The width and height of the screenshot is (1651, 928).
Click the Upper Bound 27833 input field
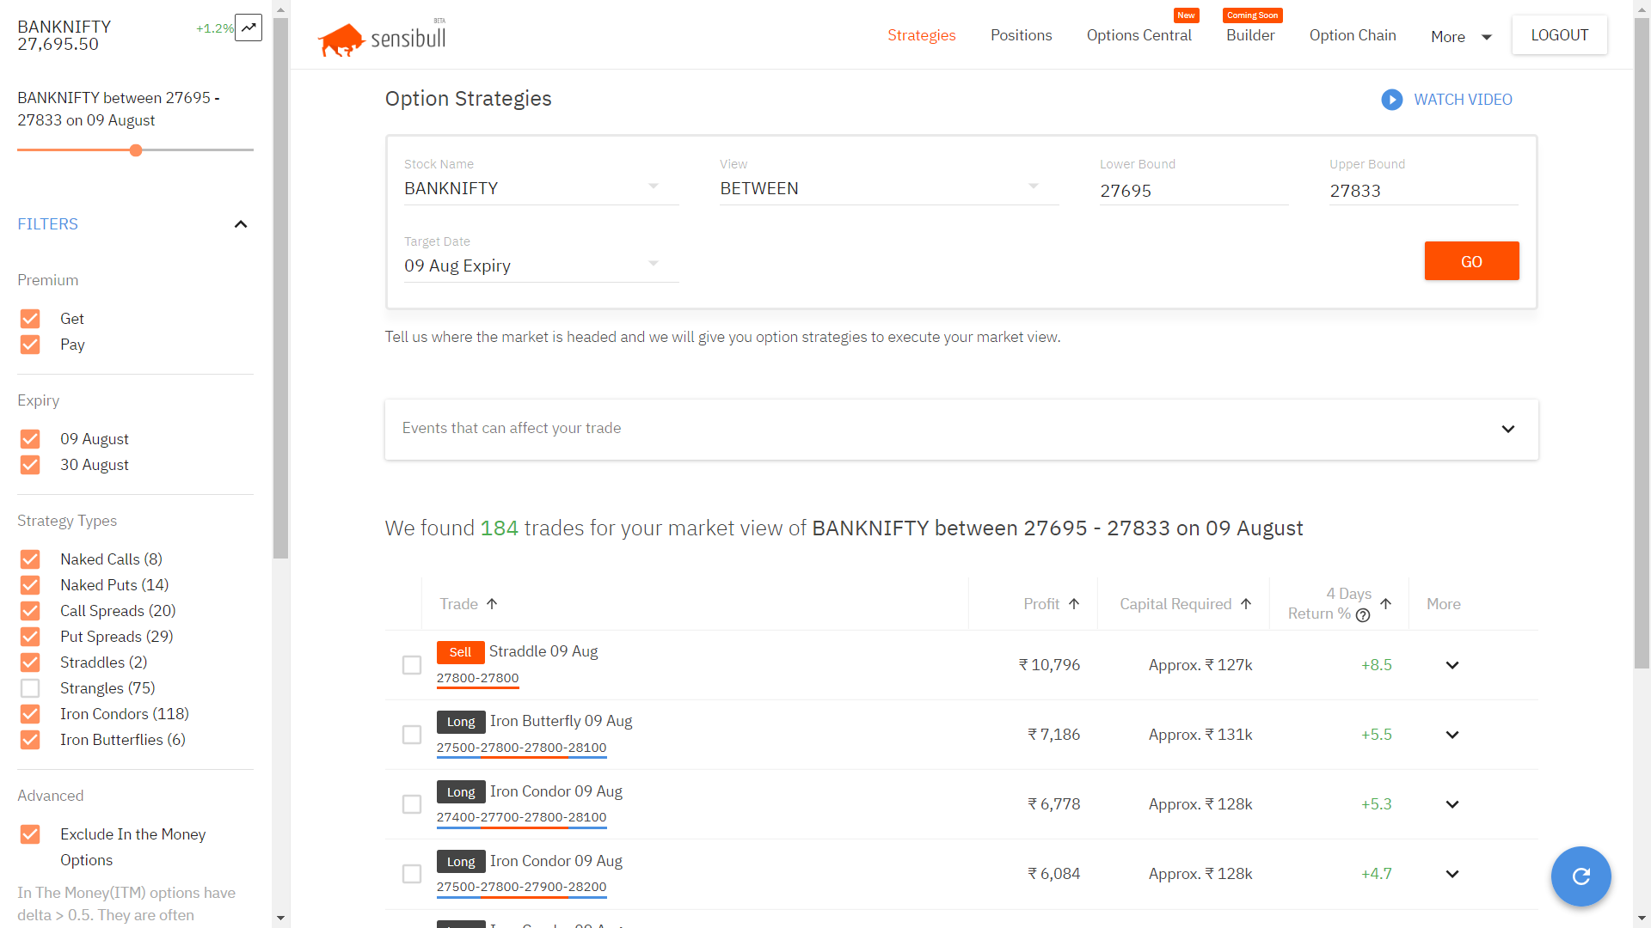[x=1424, y=191]
